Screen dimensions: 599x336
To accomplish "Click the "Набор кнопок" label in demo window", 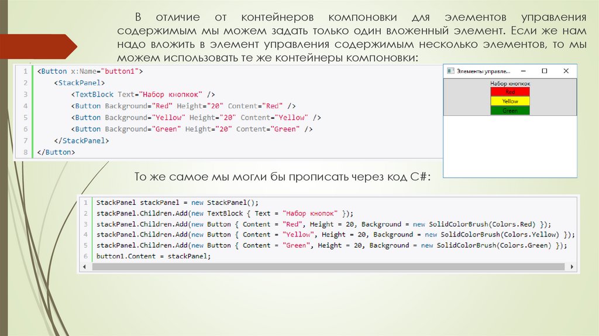I will point(510,83).
